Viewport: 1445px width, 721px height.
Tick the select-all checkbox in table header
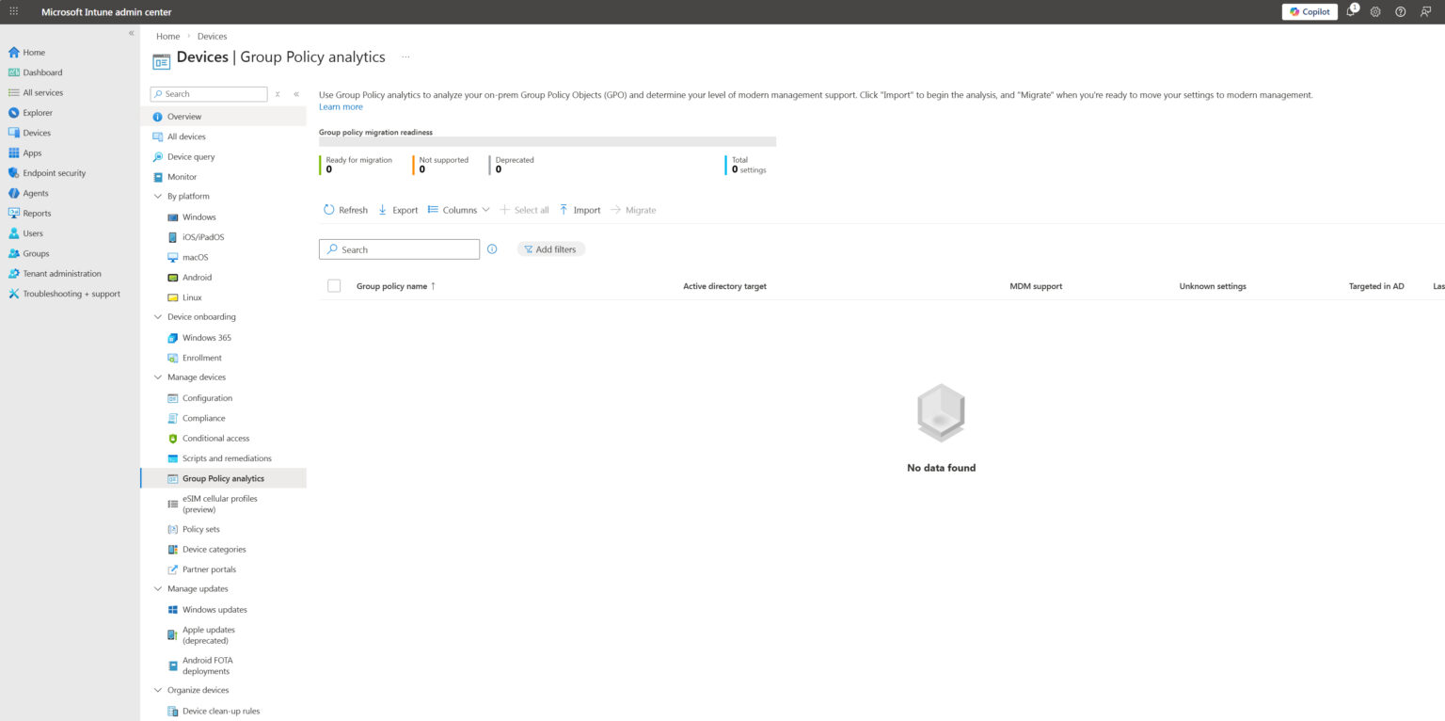[x=334, y=286]
